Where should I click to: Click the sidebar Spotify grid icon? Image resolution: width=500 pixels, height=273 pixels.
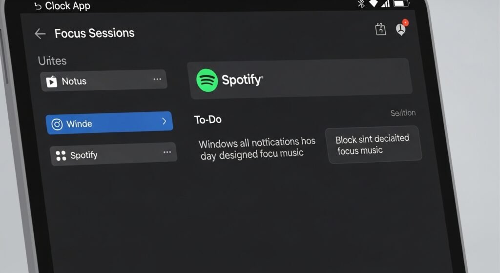point(61,156)
